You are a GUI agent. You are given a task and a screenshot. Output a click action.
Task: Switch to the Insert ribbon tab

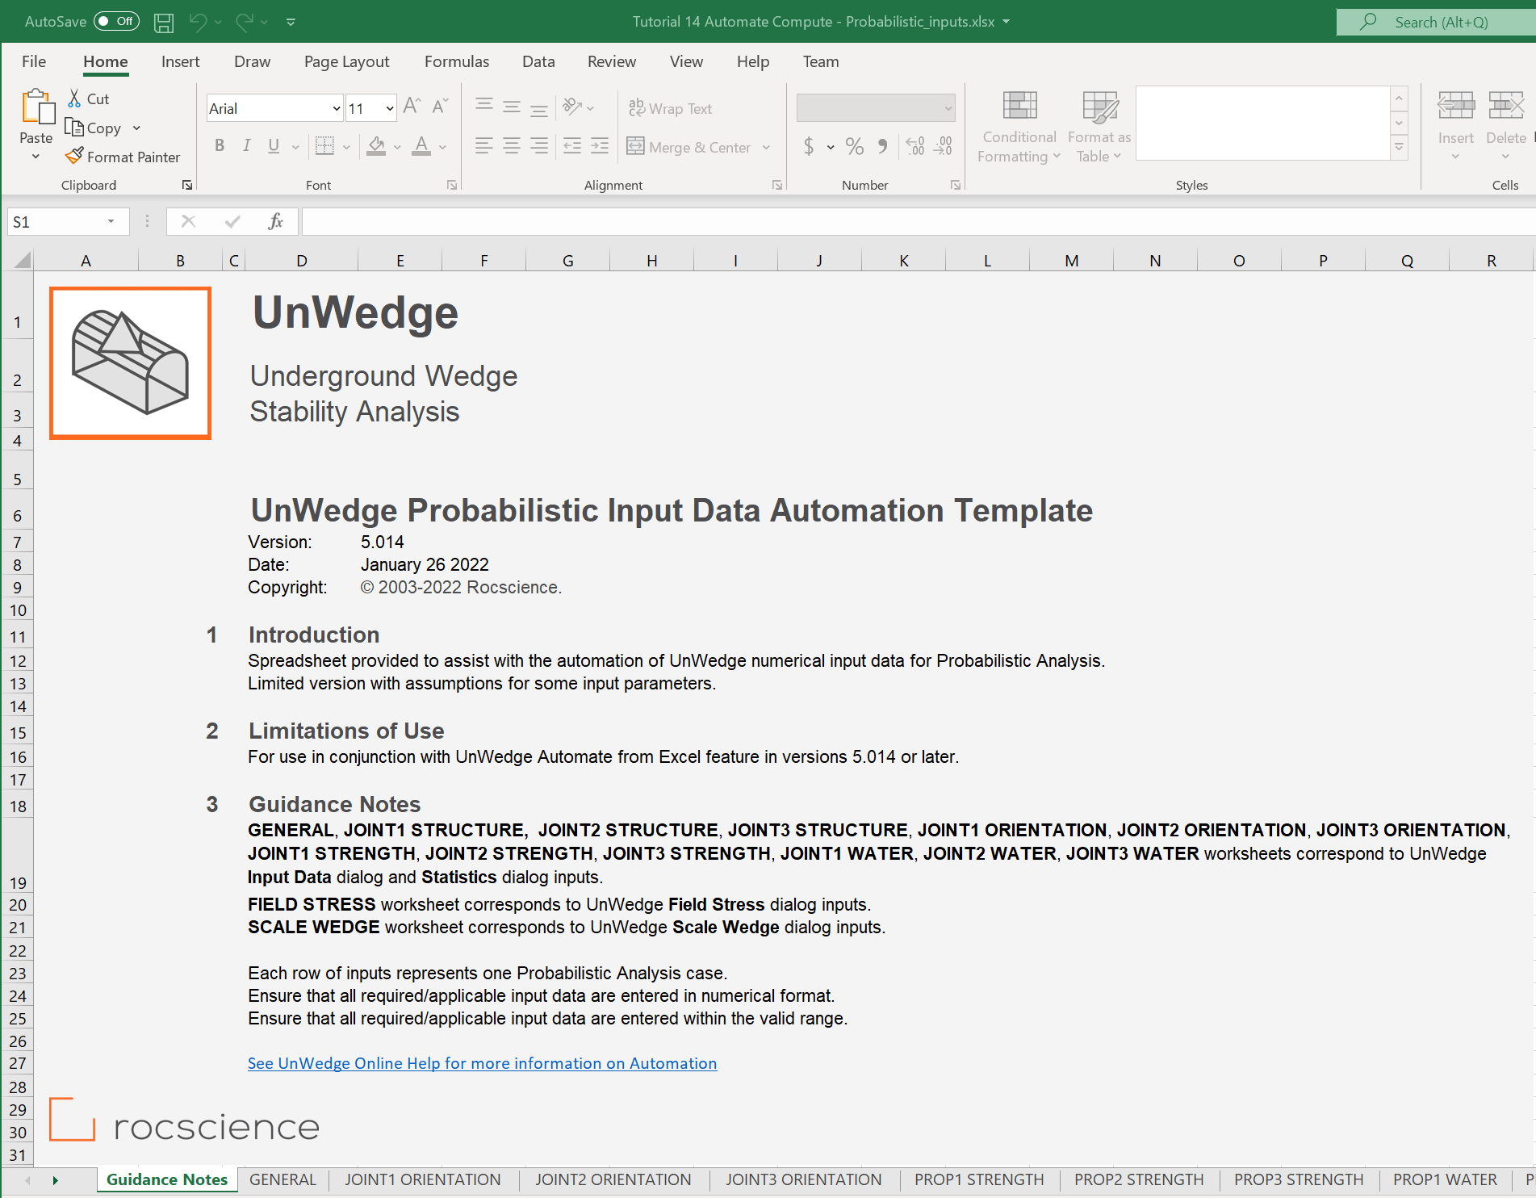click(x=180, y=61)
